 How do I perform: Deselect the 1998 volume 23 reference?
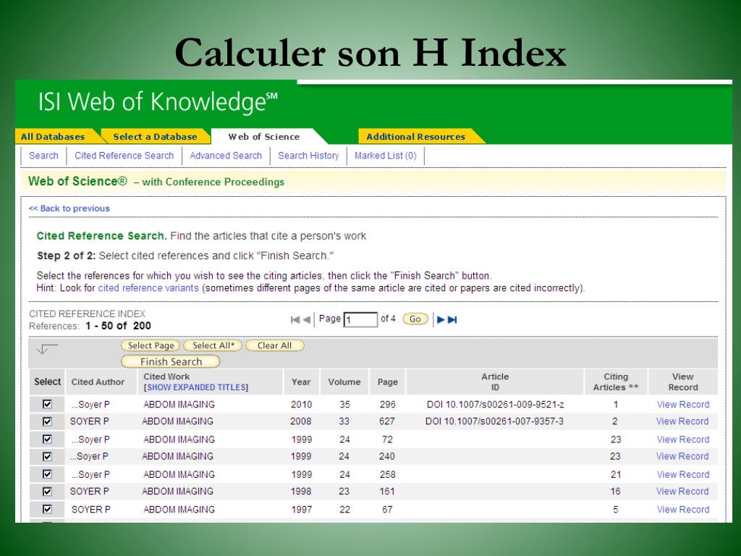coord(47,492)
